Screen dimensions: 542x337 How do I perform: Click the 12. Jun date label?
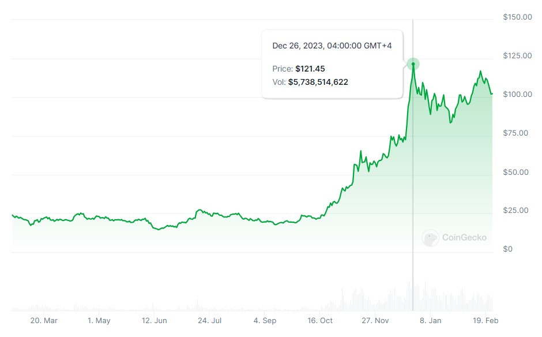pyautogui.click(x=154, y=321)
